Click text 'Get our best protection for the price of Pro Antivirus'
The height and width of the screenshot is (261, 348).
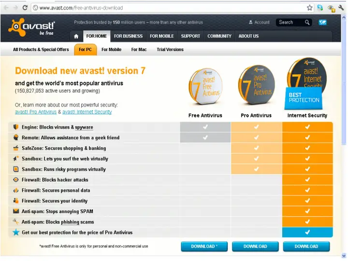coord(77,233)
